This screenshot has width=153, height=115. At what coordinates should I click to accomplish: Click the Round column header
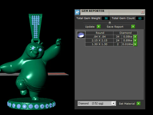pyautogui.click(x=99, y=33)
